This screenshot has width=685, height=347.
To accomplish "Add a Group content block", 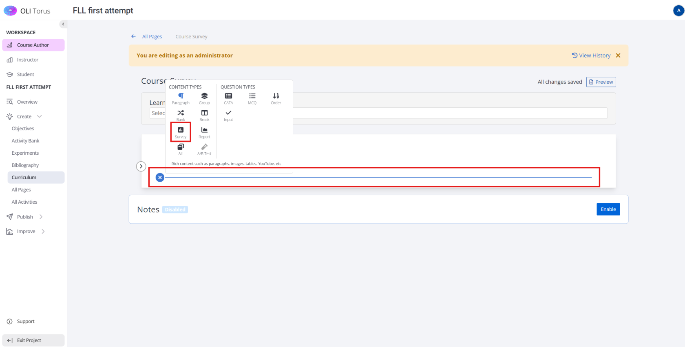I will click(x=204, y=98).
